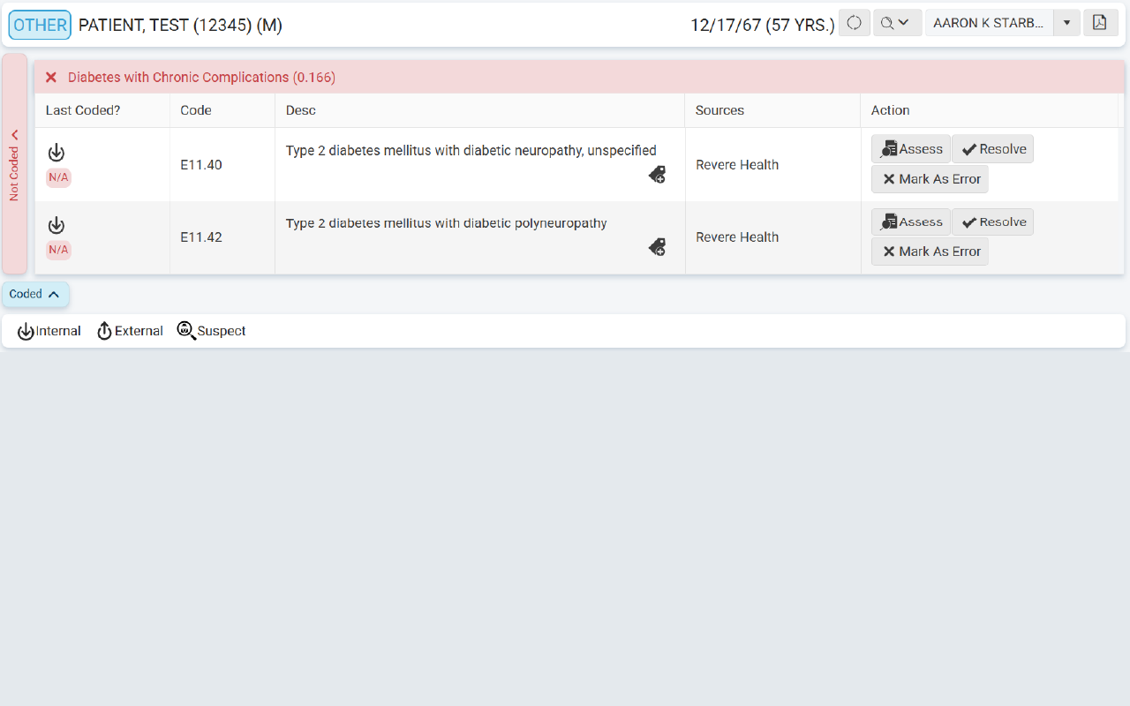Viewport: 1130px width, 706px height.
Task: Click Assess for code E11.40
Action: click(911, 149)
